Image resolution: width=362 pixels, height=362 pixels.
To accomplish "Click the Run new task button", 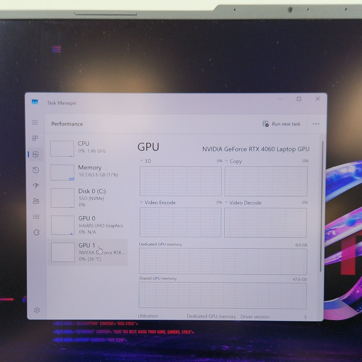I will coord(281,124).
